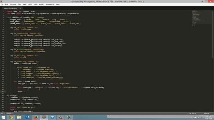Open PowerShell from the taskbar
214x120 pixels.
[52, 117]
